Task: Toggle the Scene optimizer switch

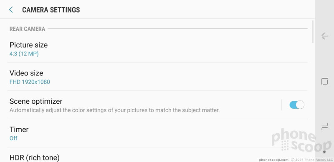Action: [297, 105]
